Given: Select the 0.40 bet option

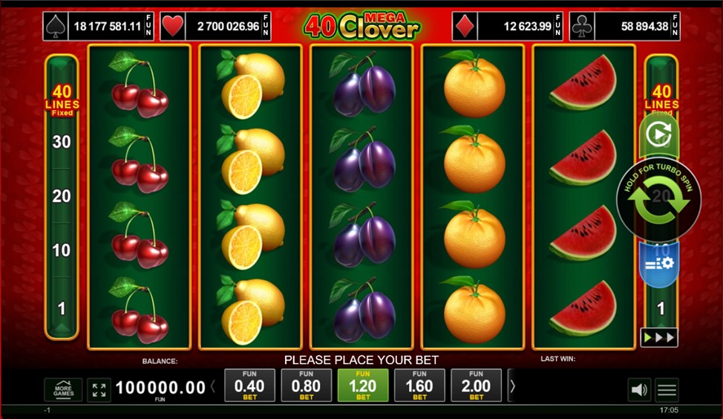Looking at the screenshot, I should [x=249, y=386].
